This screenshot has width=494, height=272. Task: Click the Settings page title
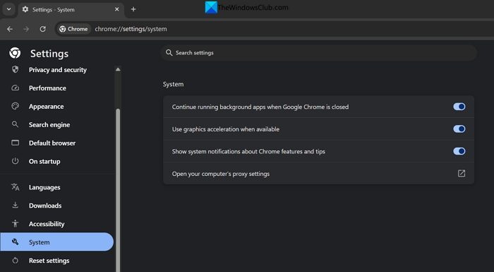(49, 54)
